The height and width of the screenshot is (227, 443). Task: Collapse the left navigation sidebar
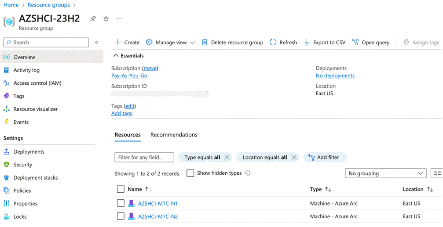tap(97, 43)
